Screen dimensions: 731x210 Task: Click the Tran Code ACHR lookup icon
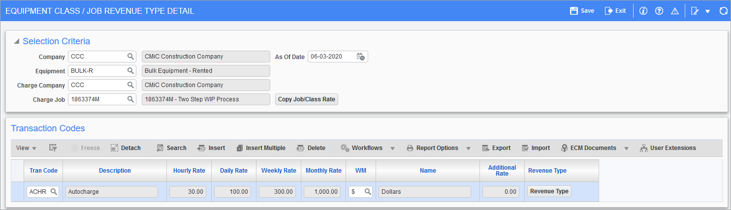(54, 192)
